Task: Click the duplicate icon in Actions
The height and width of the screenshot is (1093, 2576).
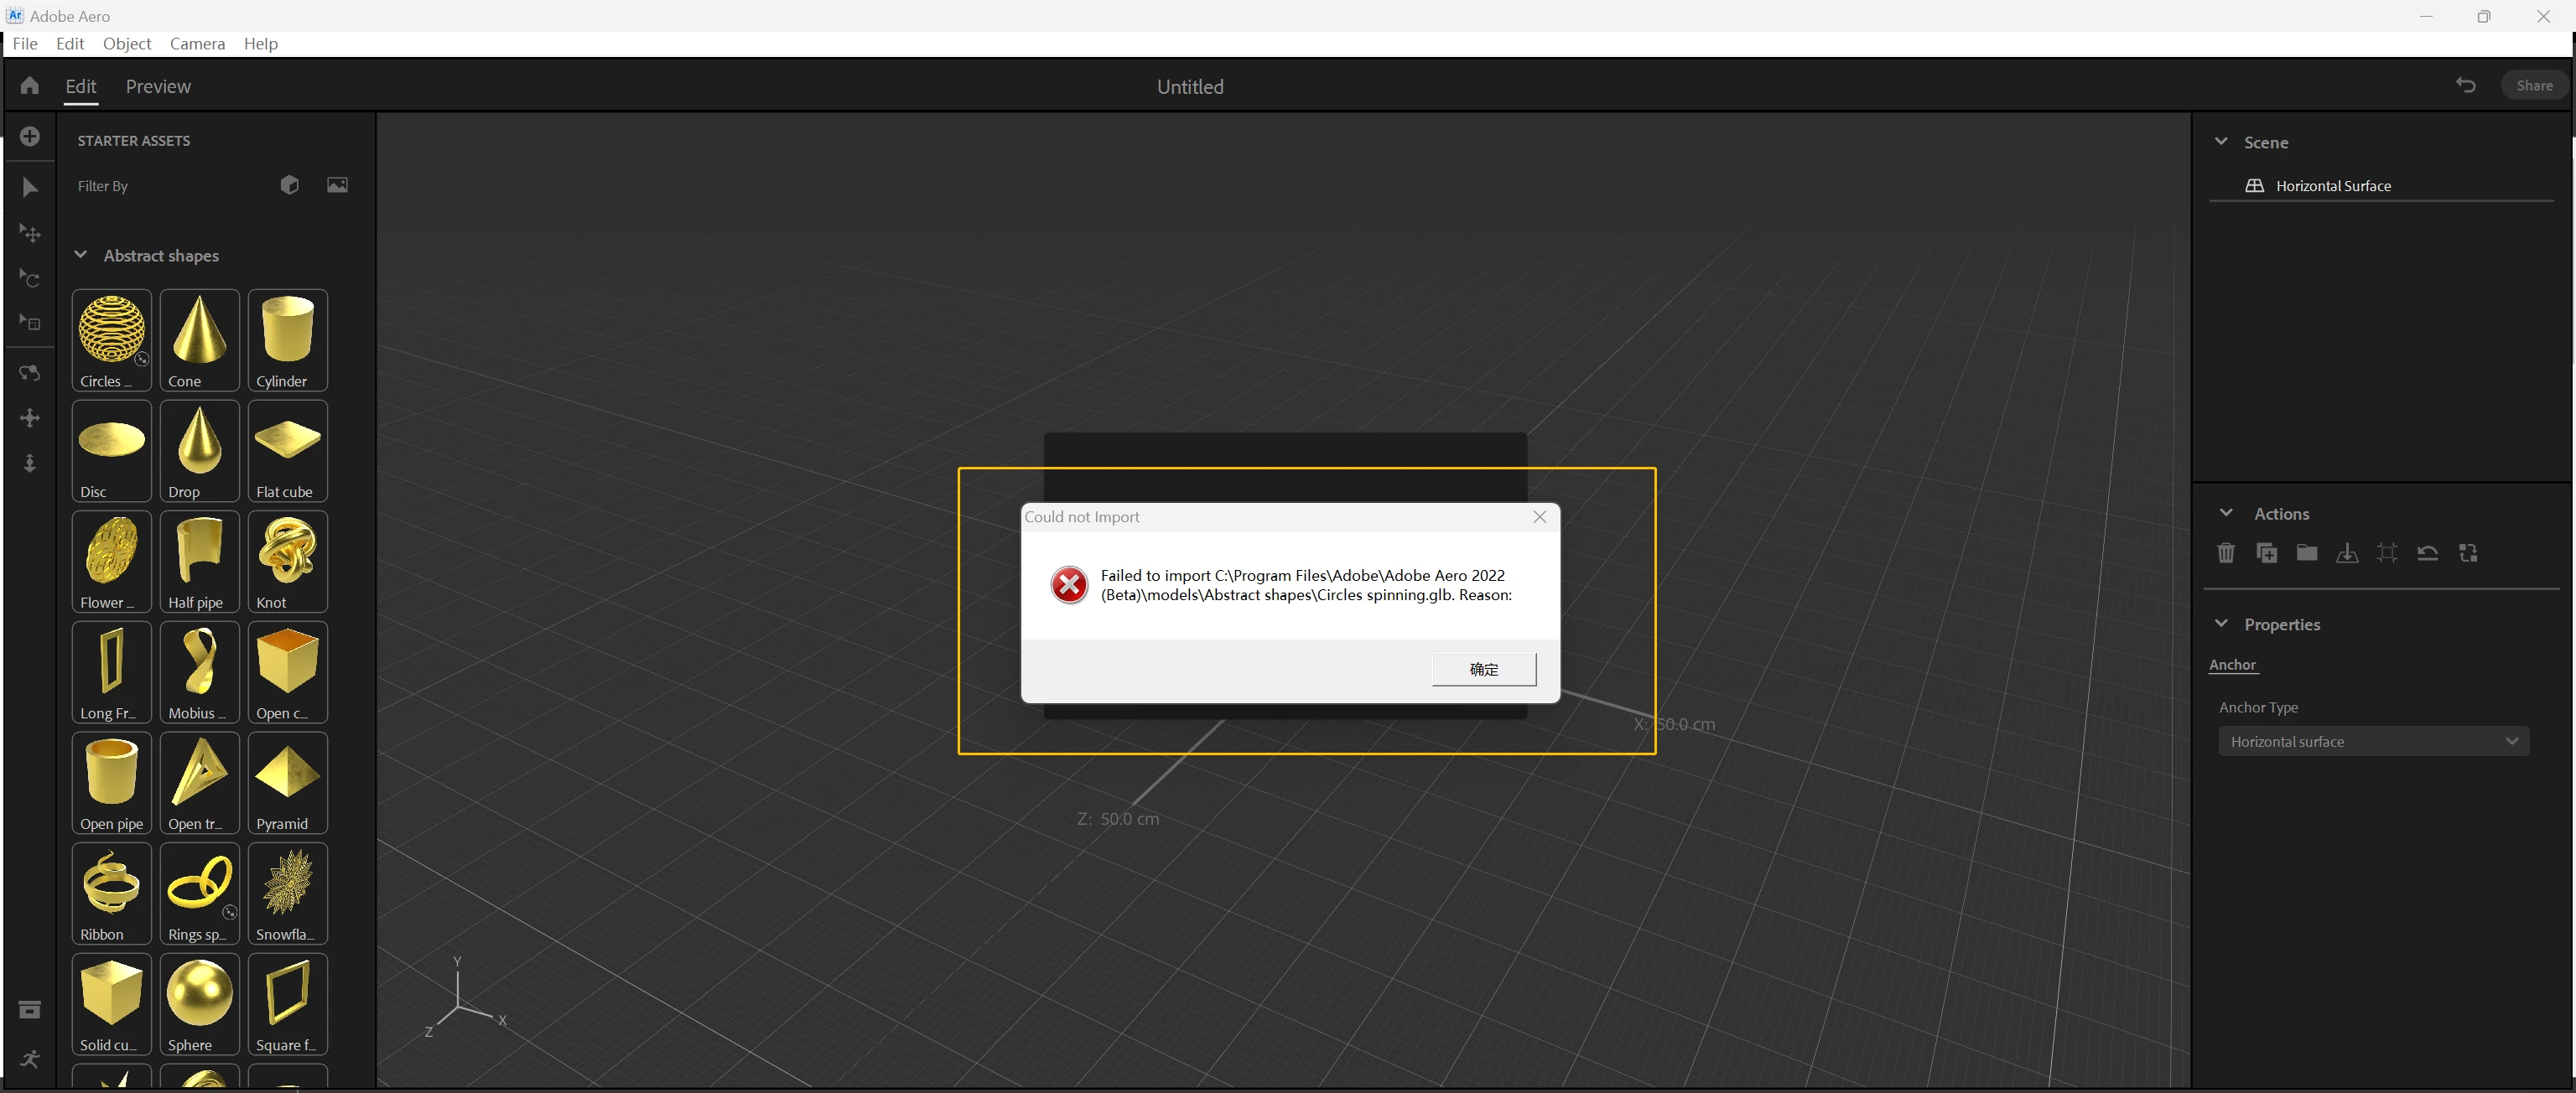Action: point(2266,553)
